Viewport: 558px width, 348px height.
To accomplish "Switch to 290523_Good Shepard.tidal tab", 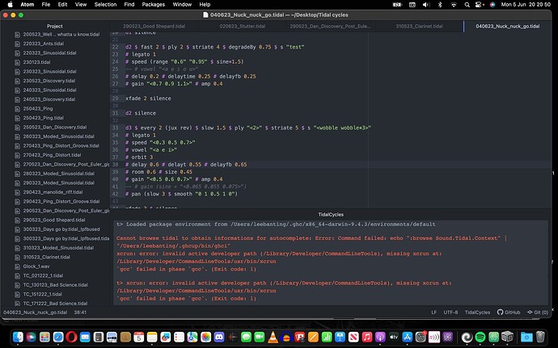I will 154,27.
